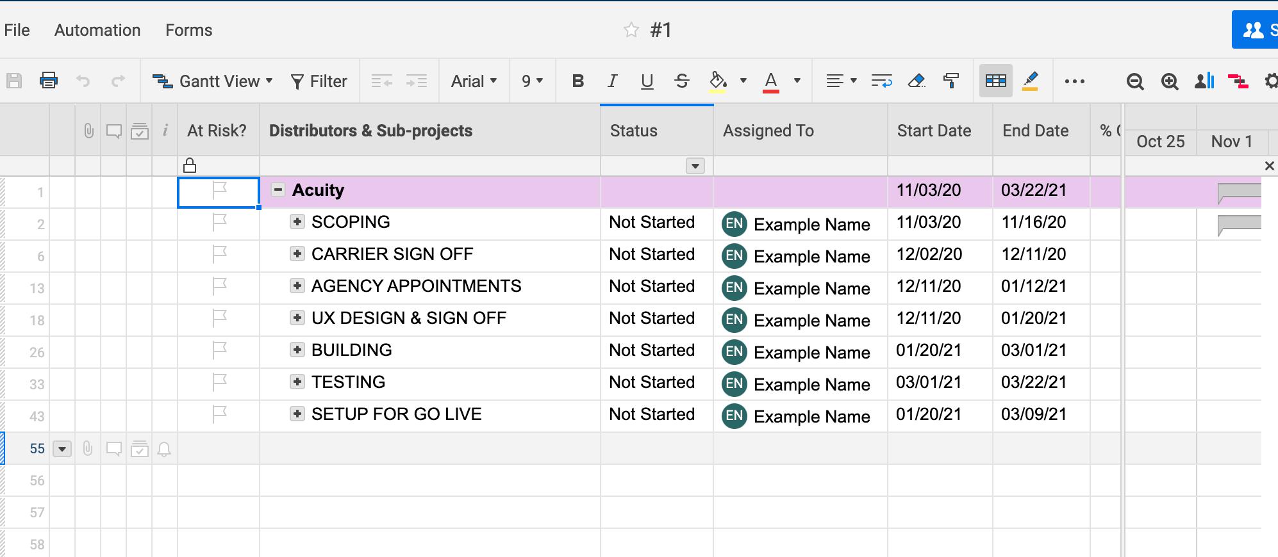Click the Resource Management icon

[x=1204, y=81]
